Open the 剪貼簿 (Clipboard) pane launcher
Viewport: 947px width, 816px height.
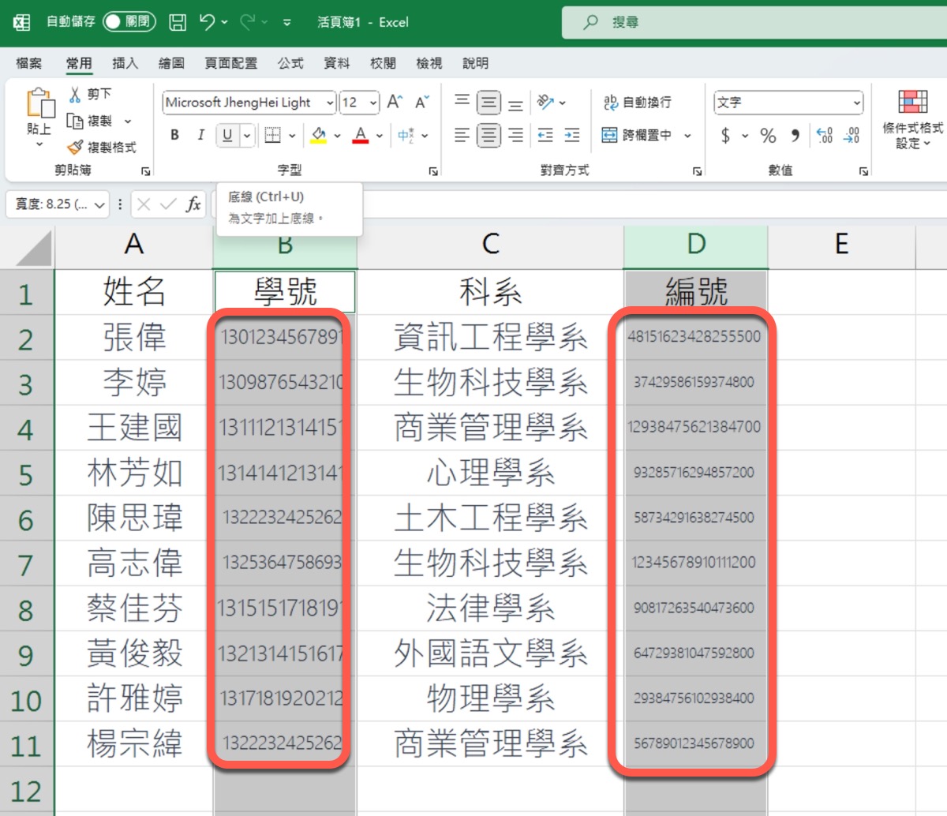coord(145,171)
